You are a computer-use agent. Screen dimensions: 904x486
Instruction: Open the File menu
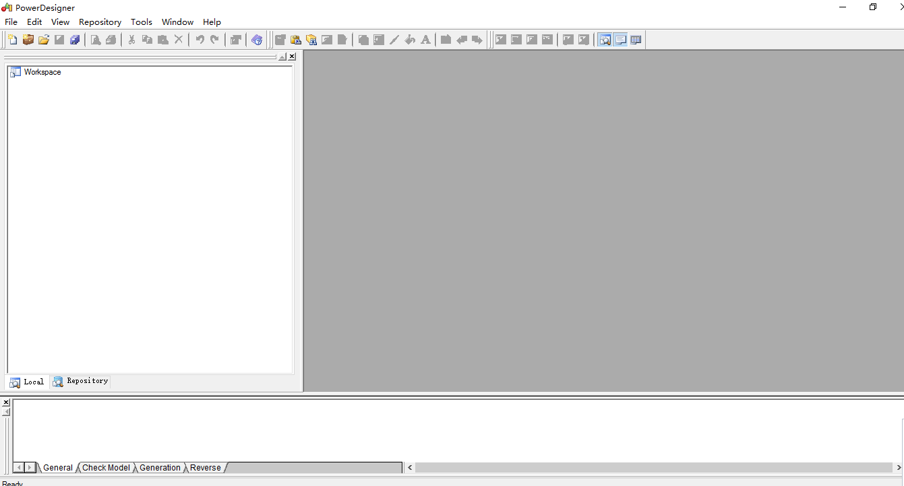click(x=11, y=22)
